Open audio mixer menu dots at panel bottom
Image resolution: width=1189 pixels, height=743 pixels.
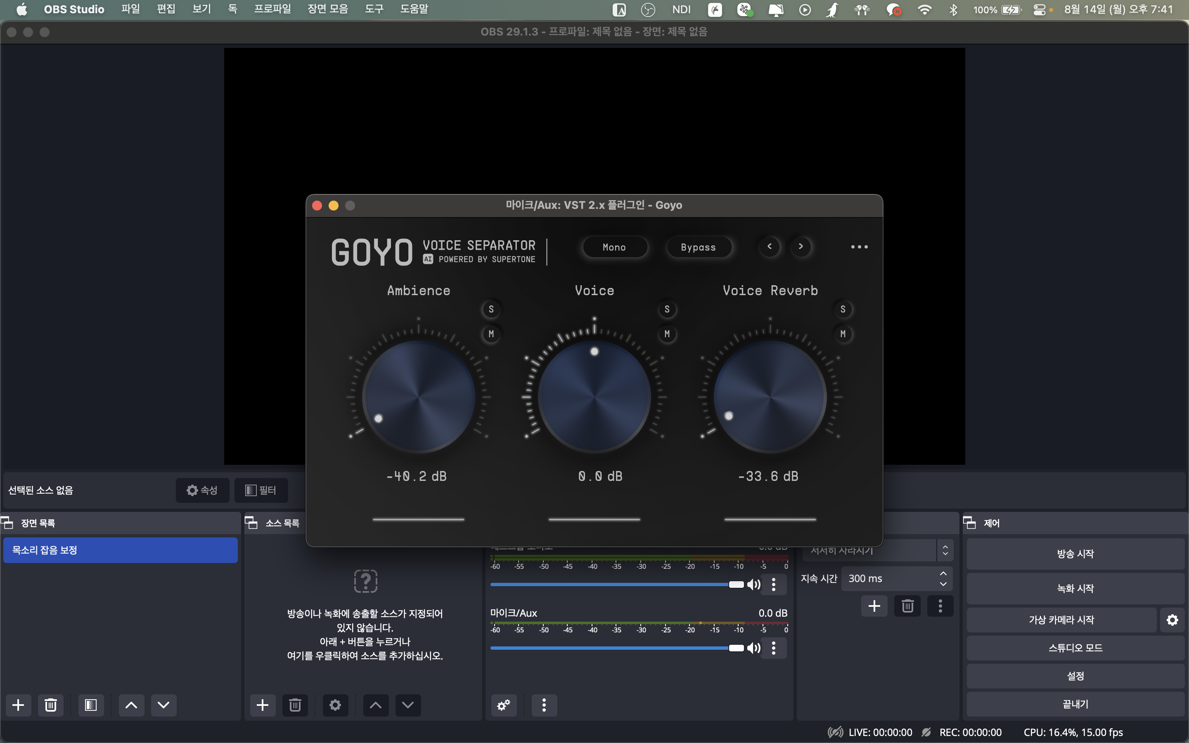click(x=544, y=705)
